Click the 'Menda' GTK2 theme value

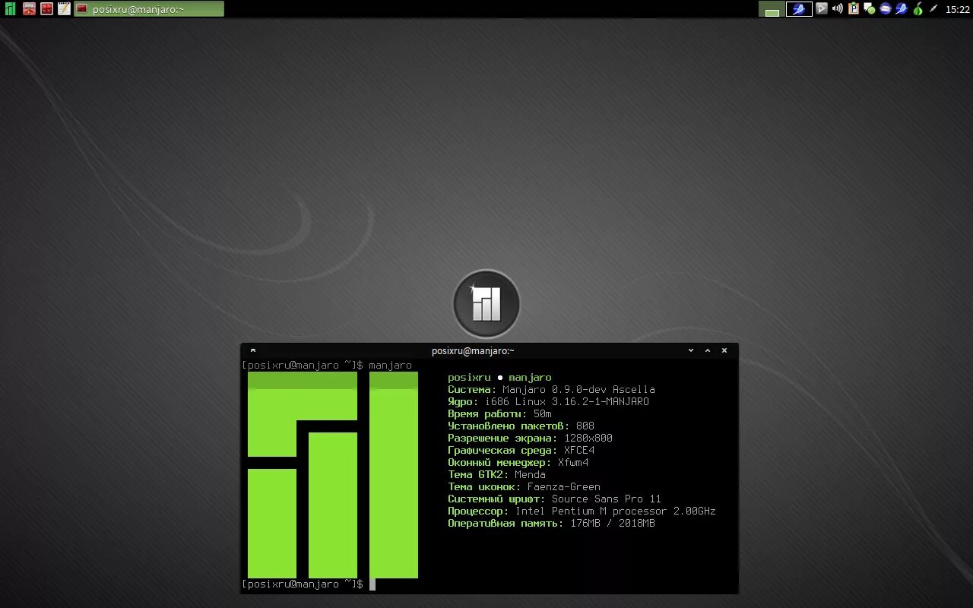(x=530, y=475)
